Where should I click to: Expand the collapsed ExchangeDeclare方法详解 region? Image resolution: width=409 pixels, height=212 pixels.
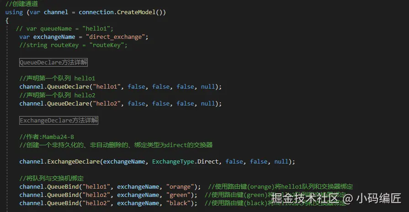tap(58, 121)
